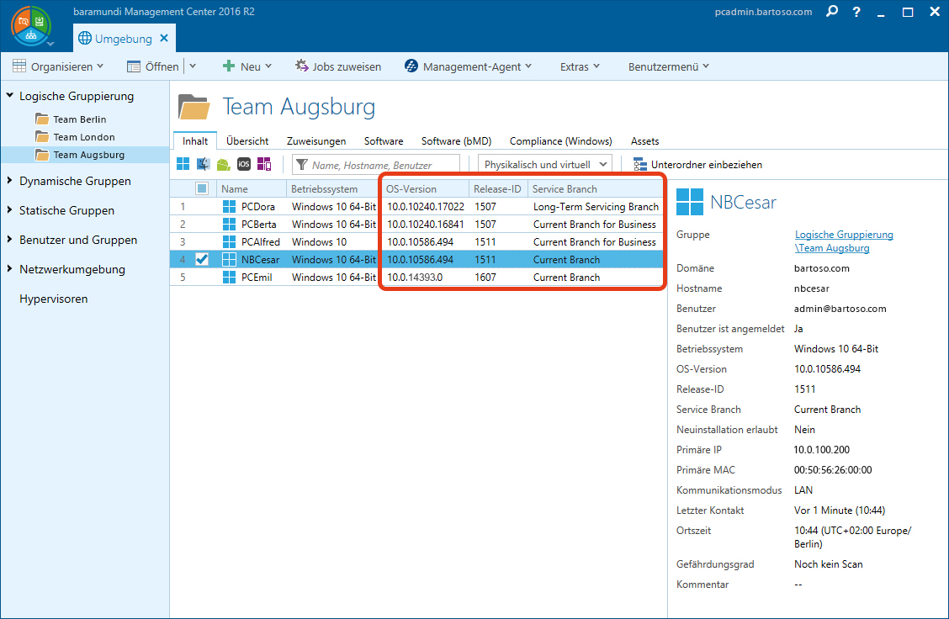949x619 pixels.
Task: Click the Team Berlin folder icon
Action: click(42, 119)
